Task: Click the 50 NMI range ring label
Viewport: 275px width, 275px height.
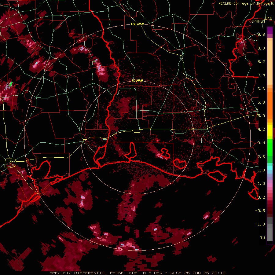Action: pyautogui.click(x=137, y=81)
